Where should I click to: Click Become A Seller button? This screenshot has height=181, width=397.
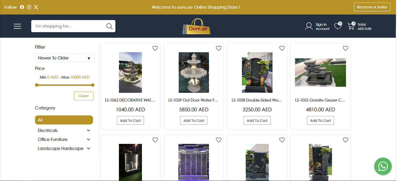[x=372, y=7]
